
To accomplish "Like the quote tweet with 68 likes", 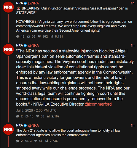I will coord(37,116).
